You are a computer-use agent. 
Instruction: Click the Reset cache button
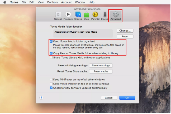tap(101, 71)
